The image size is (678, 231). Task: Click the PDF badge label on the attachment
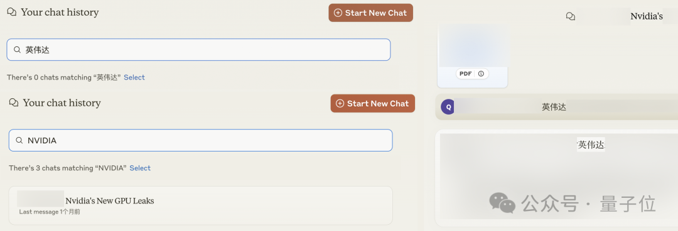(x=466, y=74)
